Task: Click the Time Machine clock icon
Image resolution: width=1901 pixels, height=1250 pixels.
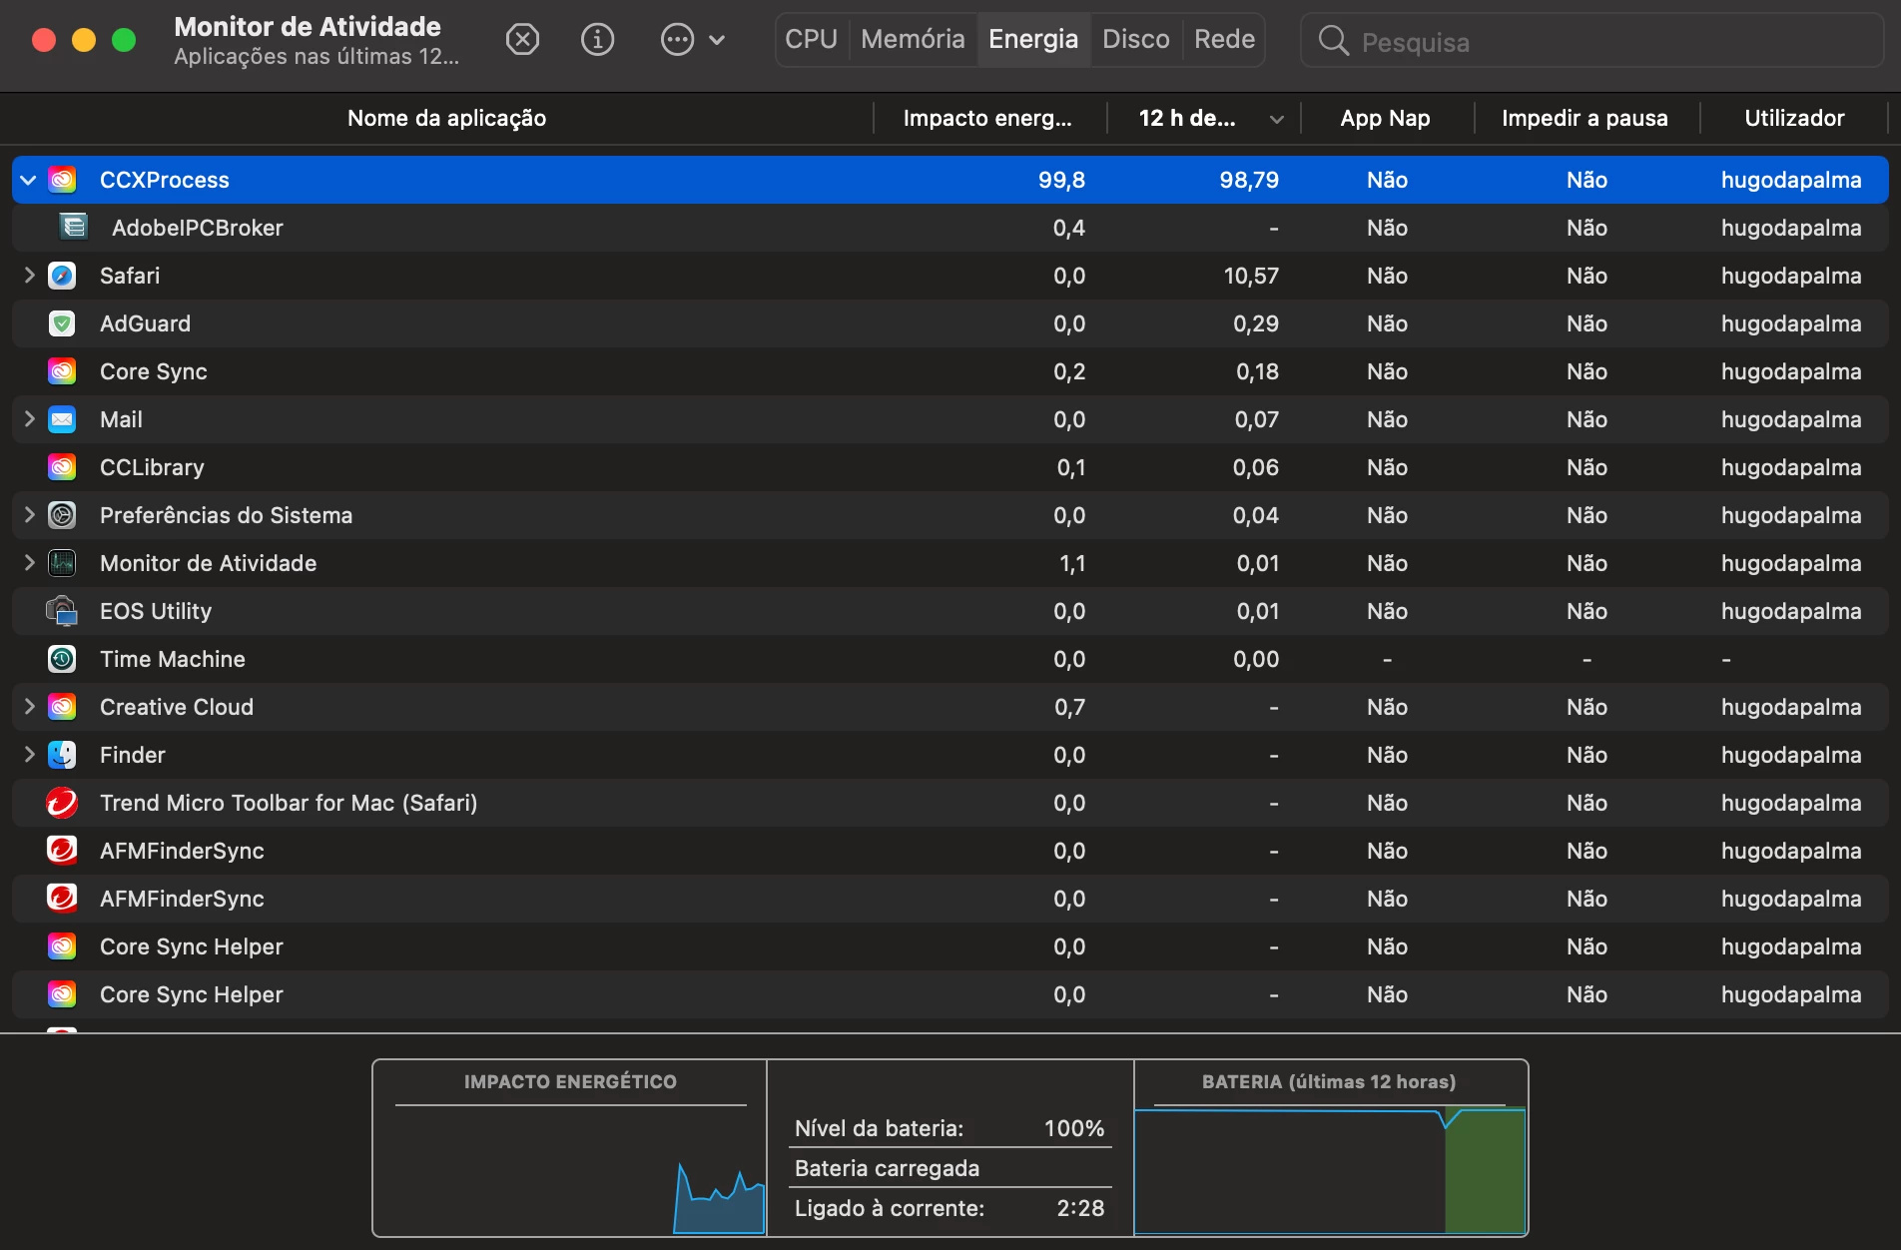Action: 62,659
